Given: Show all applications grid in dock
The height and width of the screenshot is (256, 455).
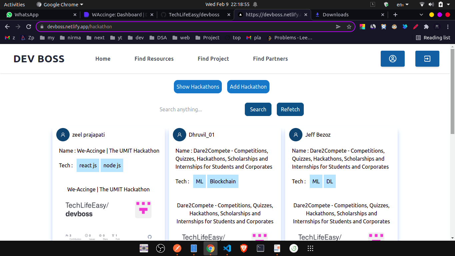Looking at the screenshot, I should (310, 248).
